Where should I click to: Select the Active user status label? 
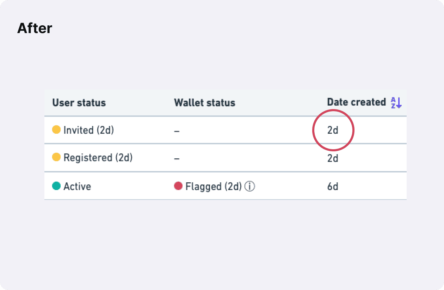[x=77, y=186]
